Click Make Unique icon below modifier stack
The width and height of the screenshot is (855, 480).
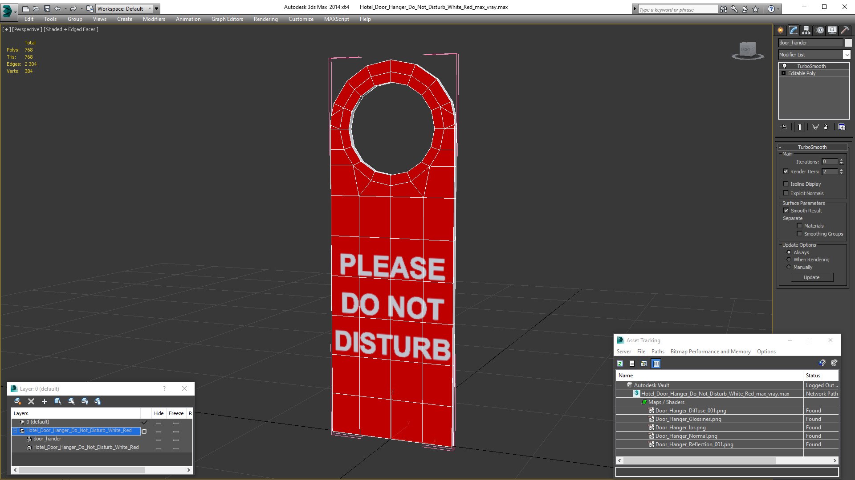coord(815,127)
